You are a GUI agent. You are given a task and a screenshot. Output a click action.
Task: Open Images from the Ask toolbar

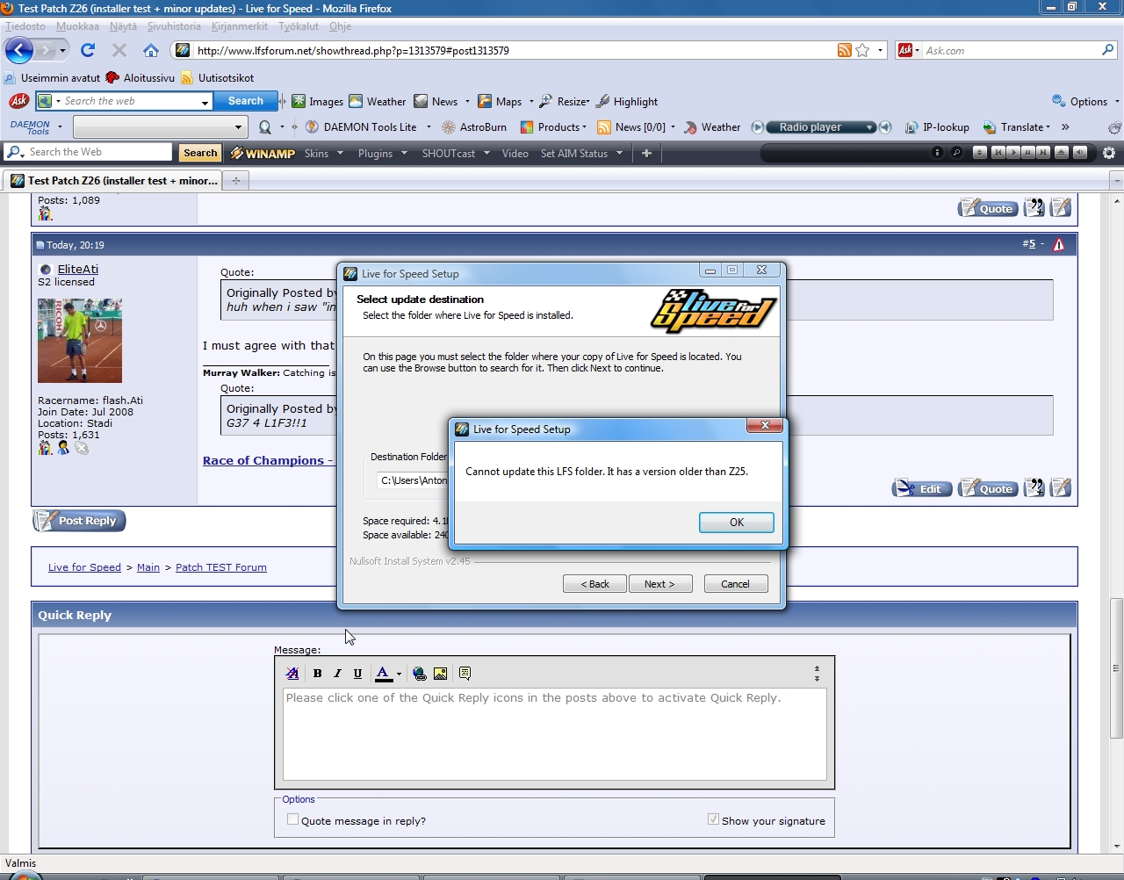pyautogui.click(x=318, y=102)
